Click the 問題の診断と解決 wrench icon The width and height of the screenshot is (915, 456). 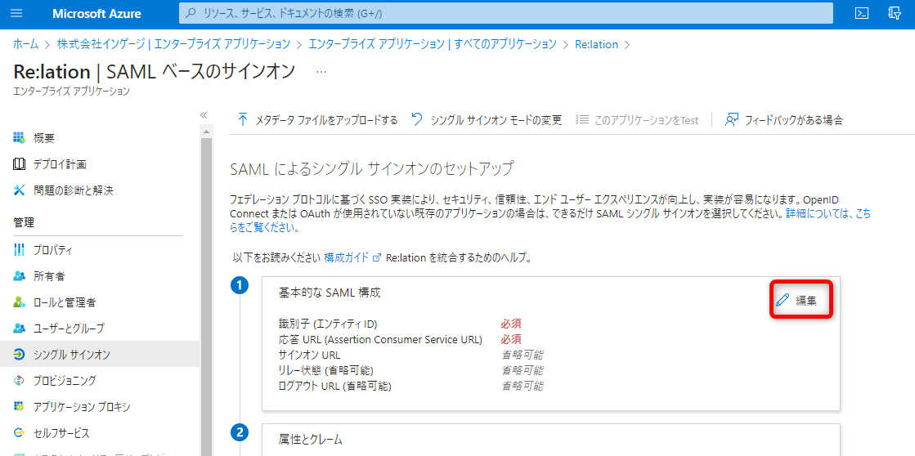[19, 190]
